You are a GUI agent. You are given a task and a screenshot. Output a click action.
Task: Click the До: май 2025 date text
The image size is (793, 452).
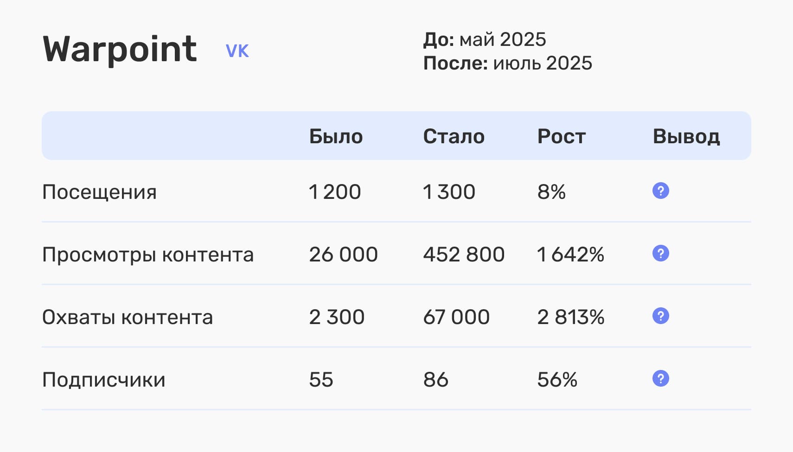[x=485, y=40]
